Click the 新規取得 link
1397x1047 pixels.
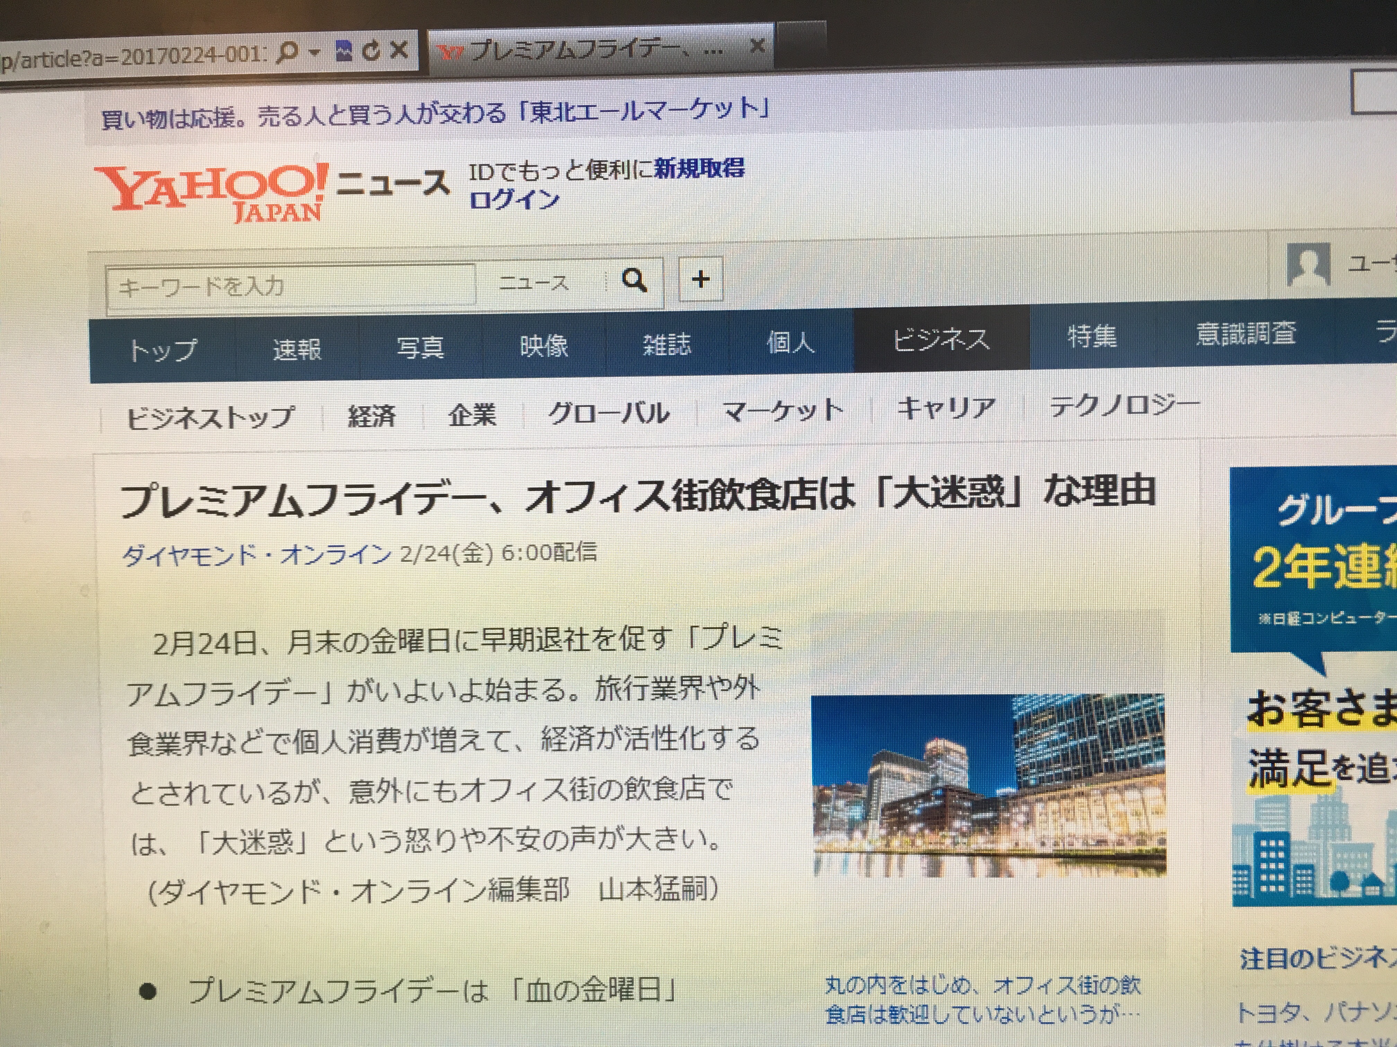(x=699, y=168)
